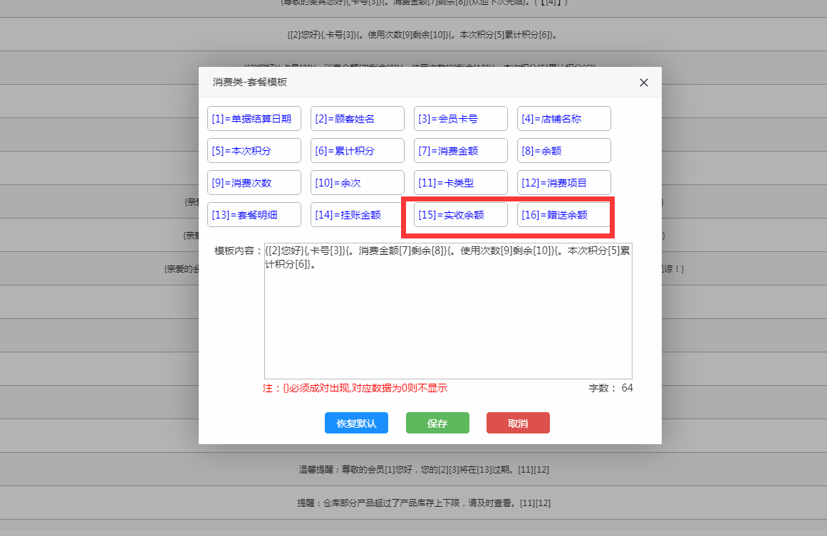Insert the [4]=店铺名称 variable
The height and width of the screenshot is (536, 827).
[x=564, y=119]
